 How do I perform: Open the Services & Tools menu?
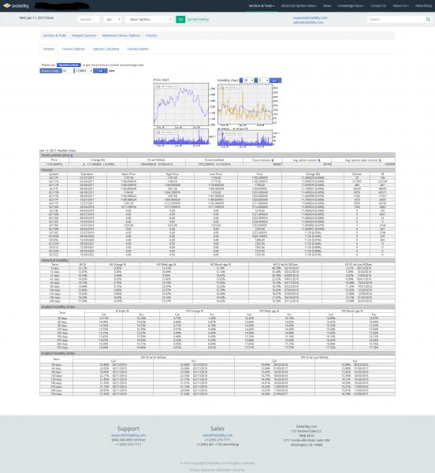(x=262, y=6)
